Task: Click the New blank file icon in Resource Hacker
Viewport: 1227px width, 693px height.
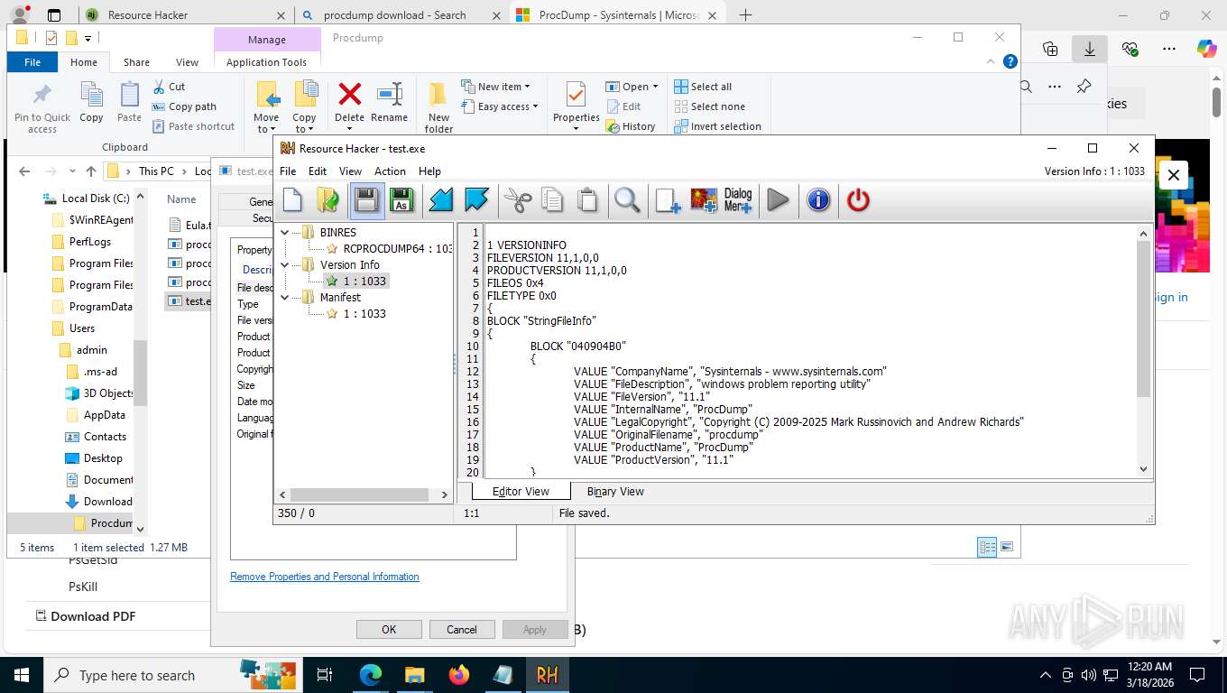Action: pyautogui.click(x=292, y=200)
